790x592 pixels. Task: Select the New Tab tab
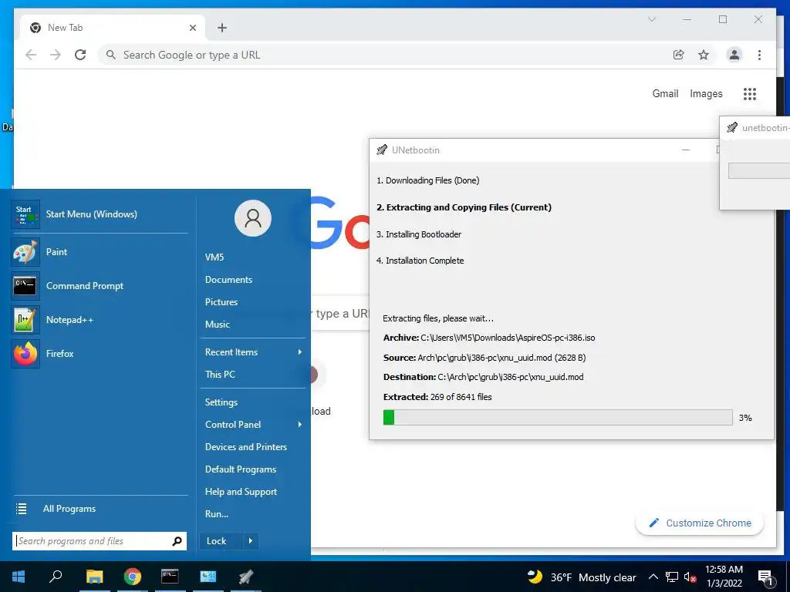(113, 28)
